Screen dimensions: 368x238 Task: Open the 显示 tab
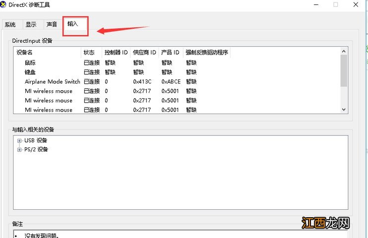(x=31, y=25)
